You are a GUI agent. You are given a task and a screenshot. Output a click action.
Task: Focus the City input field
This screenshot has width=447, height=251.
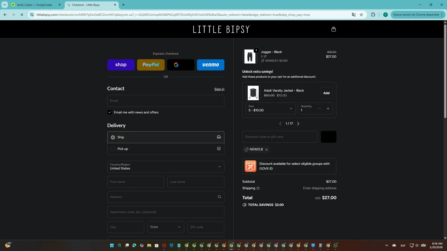click(125, 227)
